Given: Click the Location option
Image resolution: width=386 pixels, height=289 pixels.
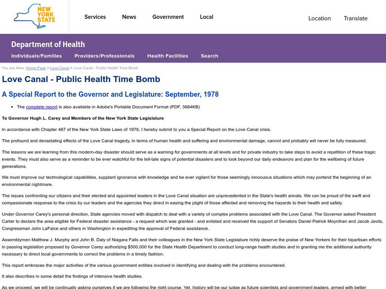Looking at the screenshot, I should (x=319, y=18).
